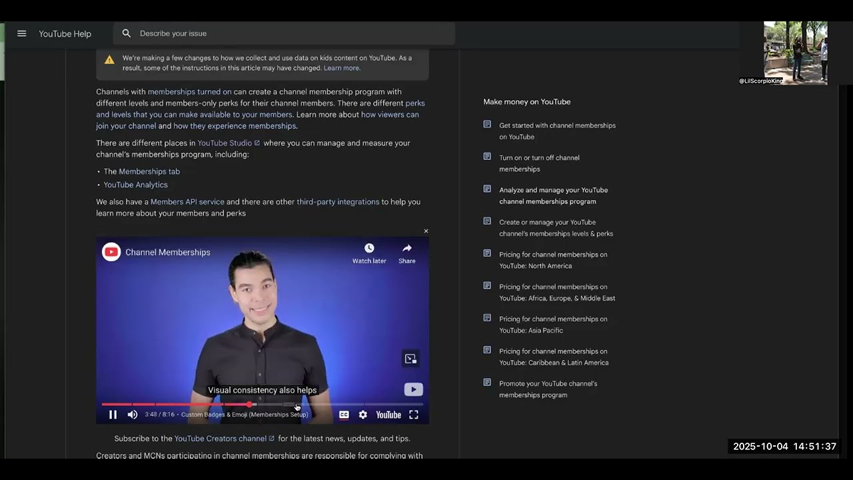Open video settings gear menu
The height and width of the screenshot is (480, 853).
point(363,415)
